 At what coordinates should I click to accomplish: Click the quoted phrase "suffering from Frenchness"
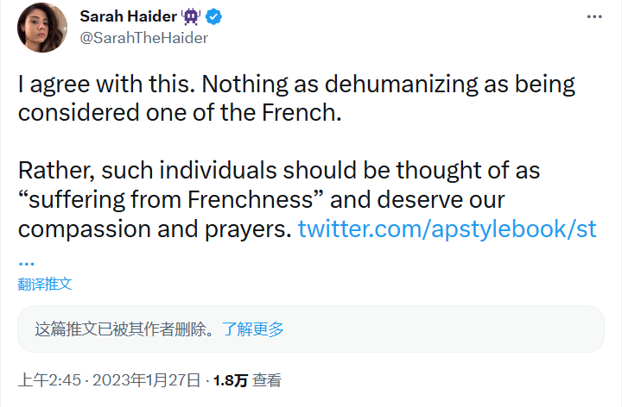coord(171,200)
